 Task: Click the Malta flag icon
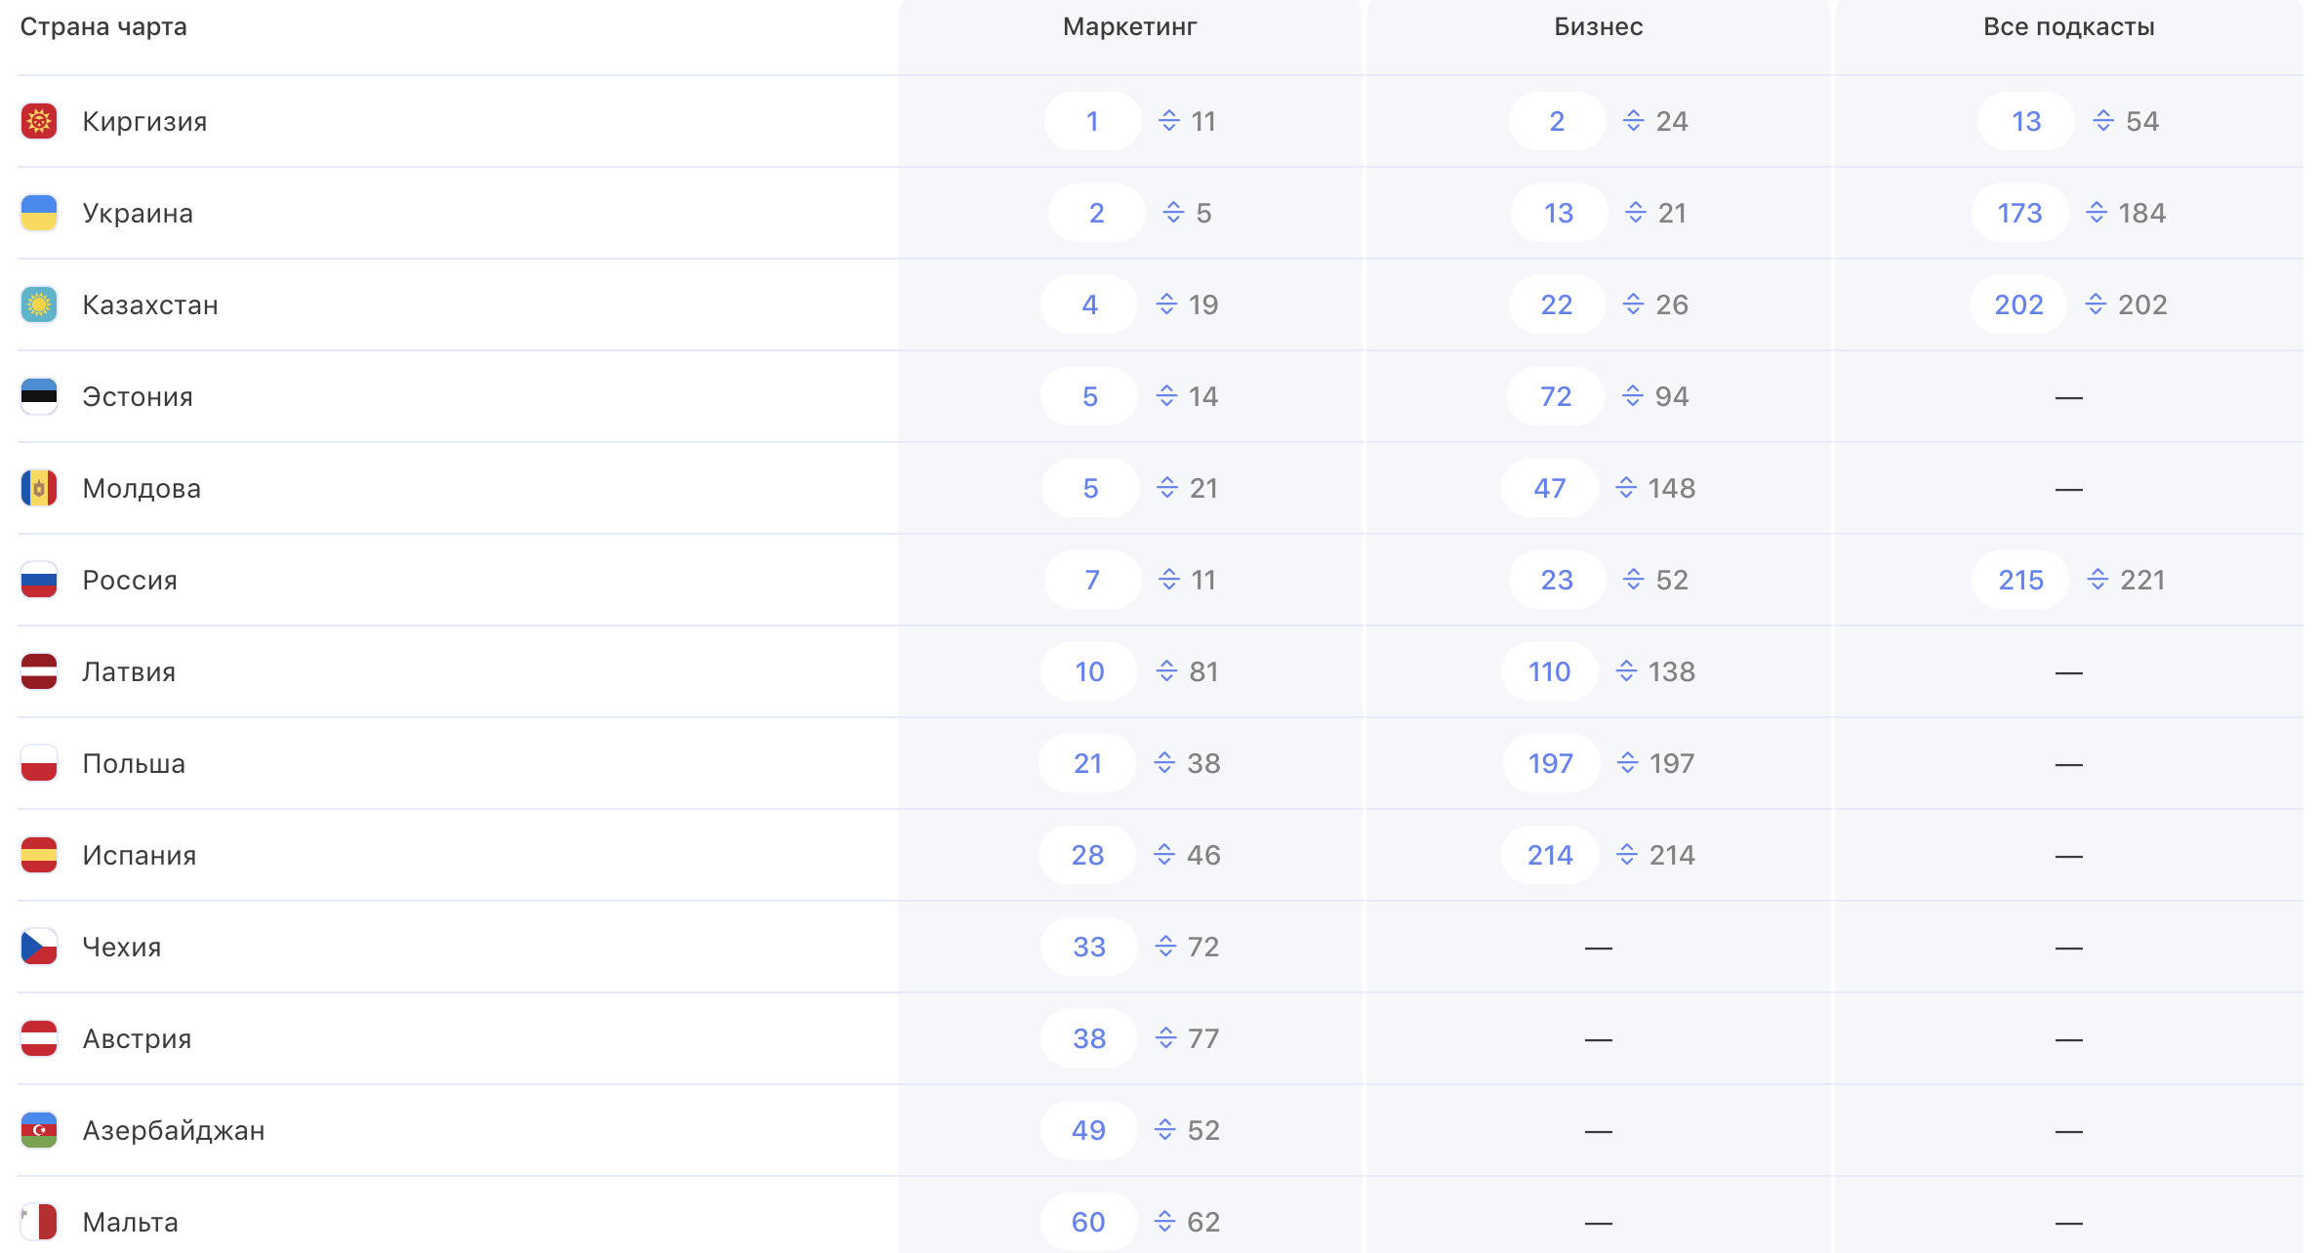coord(39,1222)
